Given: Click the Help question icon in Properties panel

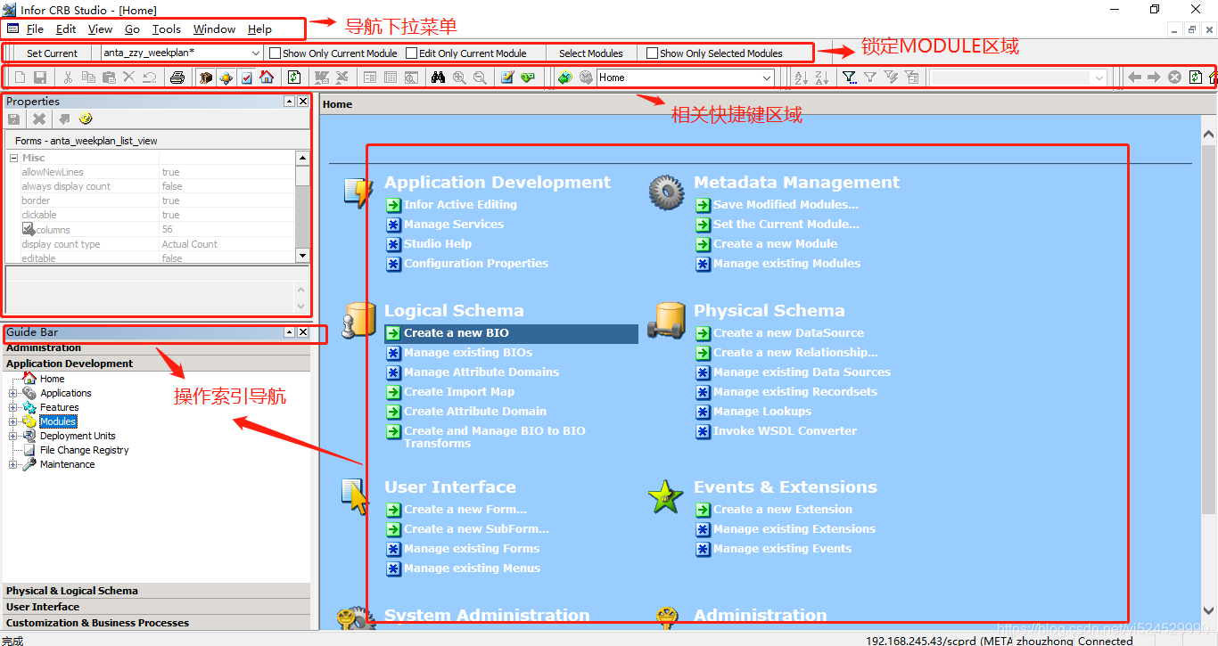Looking at the screenshot, I should click(86, 119).
